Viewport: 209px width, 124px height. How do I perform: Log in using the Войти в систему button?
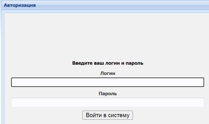tap(108, 115)
